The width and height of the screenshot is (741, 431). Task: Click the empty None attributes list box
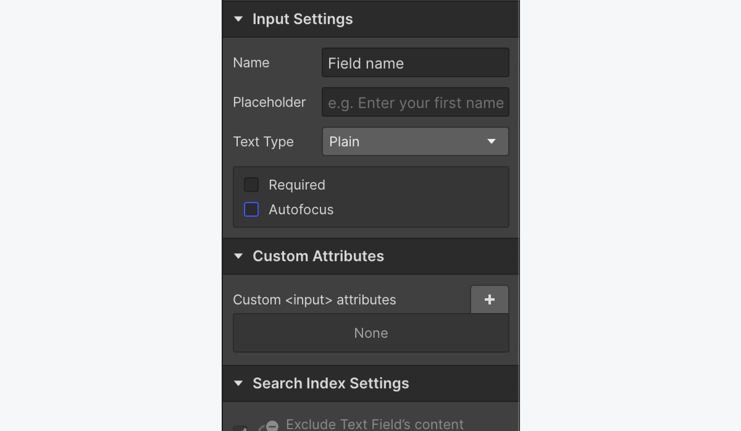[x=371, y=333]
